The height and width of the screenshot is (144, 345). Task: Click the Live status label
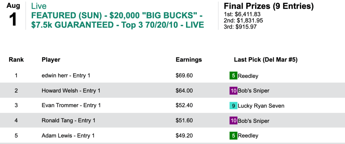[38, 6]
